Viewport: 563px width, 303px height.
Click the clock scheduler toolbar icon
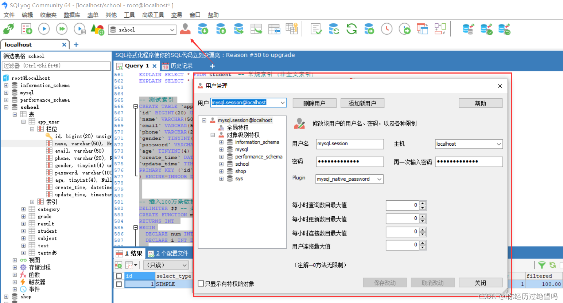pos(387,29)
